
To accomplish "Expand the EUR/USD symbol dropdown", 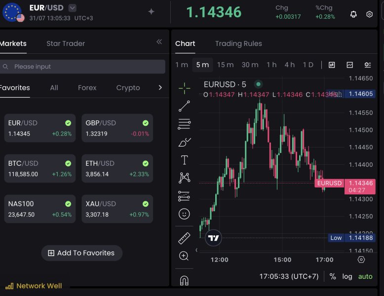I will [x=73, y=8].
